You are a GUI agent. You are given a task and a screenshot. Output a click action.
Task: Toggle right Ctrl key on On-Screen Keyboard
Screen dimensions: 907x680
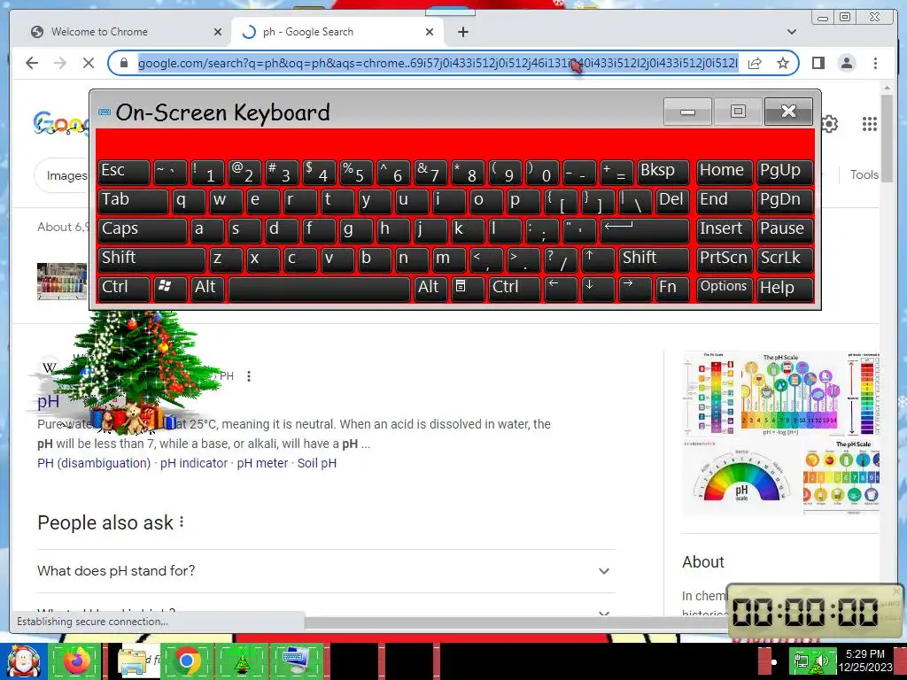[x=513, y=288]
